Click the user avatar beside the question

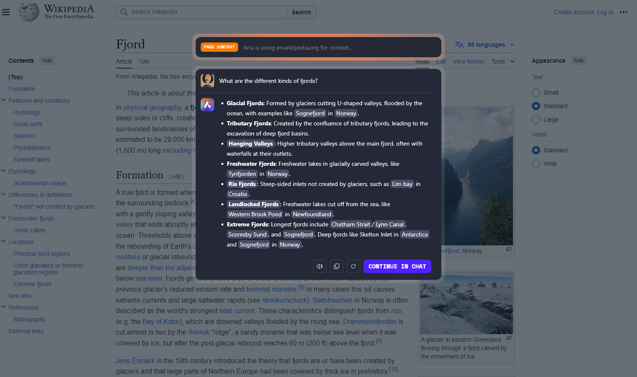click(x=207, y=81)
